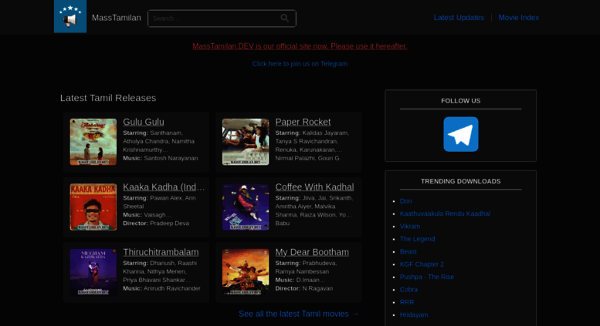Select the Coffee With Kadhal poster
The width and height of the screenshot is (600, 326).
(x=246, y=207)
